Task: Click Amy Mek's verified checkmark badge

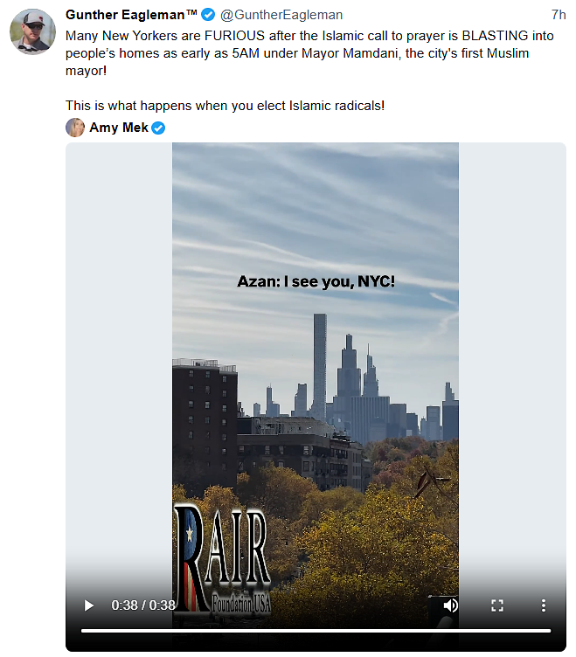Action: click(158, 128)
